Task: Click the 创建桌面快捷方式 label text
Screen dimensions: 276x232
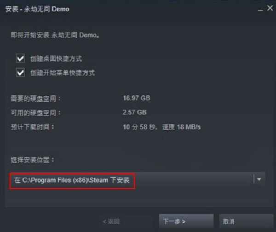Action: click(x=56, y=58)
